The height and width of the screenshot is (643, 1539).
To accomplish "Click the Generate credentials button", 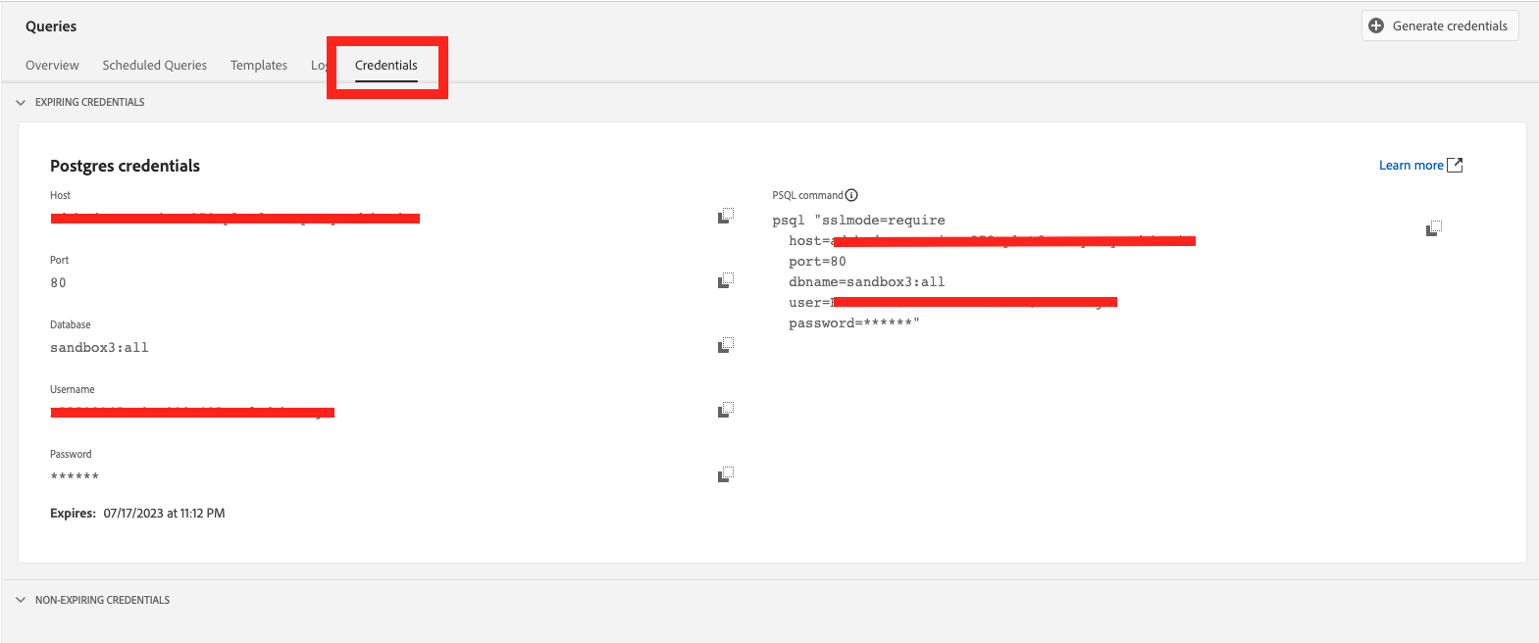I will [x=1440, y=25].
